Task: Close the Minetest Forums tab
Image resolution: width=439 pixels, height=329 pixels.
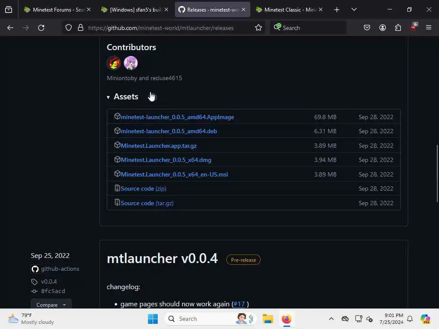Action: (x=89, y=9)
